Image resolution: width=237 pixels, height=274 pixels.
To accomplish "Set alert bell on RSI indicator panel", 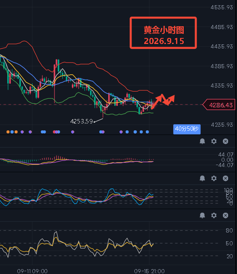I will click(202, 215).
